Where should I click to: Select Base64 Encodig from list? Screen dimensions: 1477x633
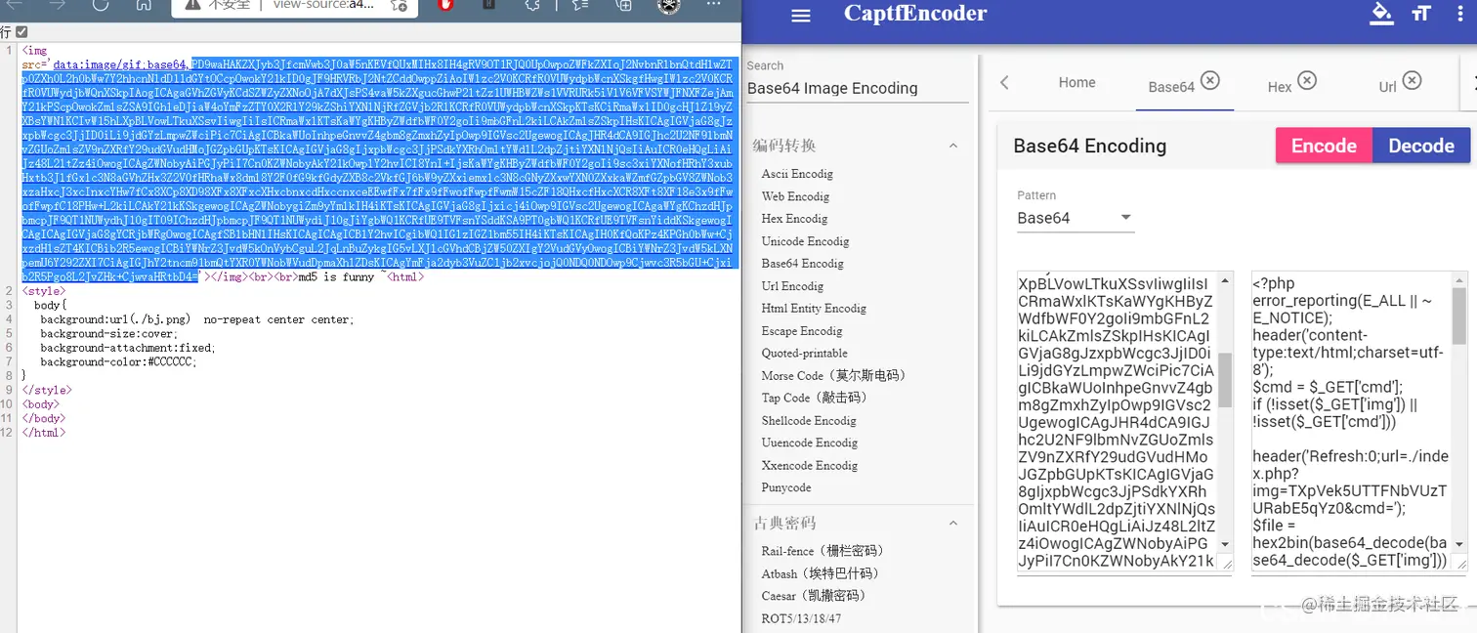[x=802, y=264]
